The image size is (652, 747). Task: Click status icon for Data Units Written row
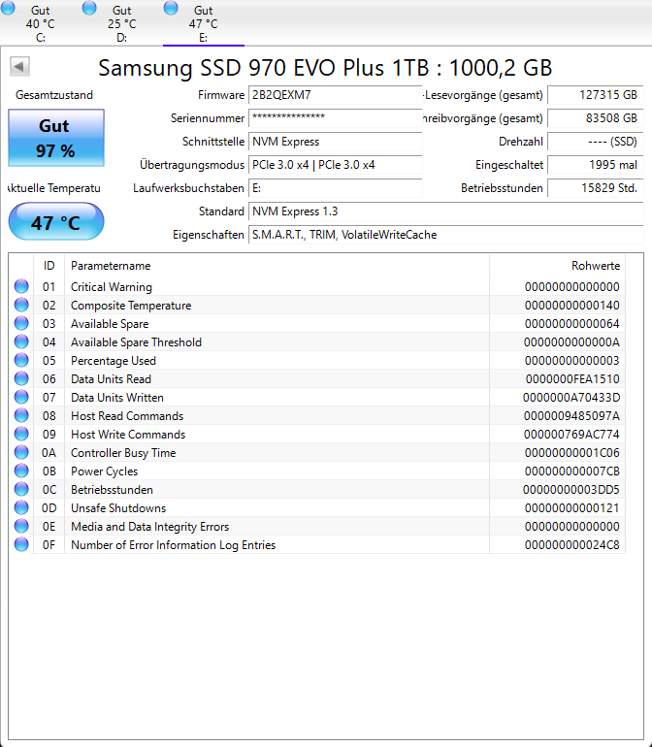click(x=21, y=397)
